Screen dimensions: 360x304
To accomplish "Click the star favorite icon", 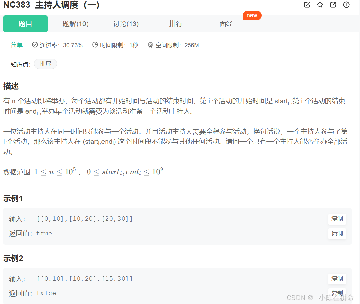I will 320,5.
